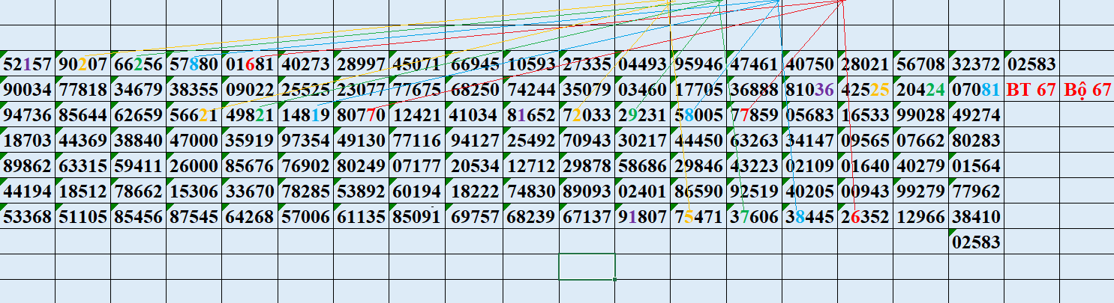
Task: Select the cell containing 18703
Action: tap(27, 141)
